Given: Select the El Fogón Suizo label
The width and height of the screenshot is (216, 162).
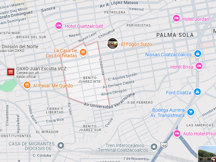Looking at the screenshot, I should coord(137,44).
